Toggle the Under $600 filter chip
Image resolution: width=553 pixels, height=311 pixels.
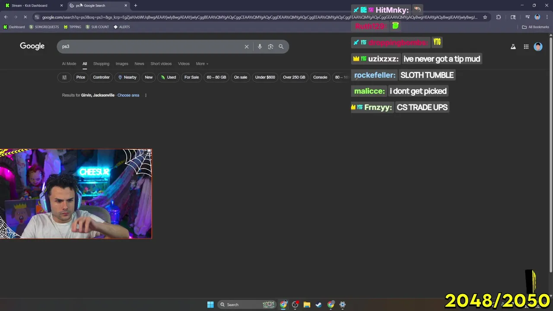tap(265, 77)
